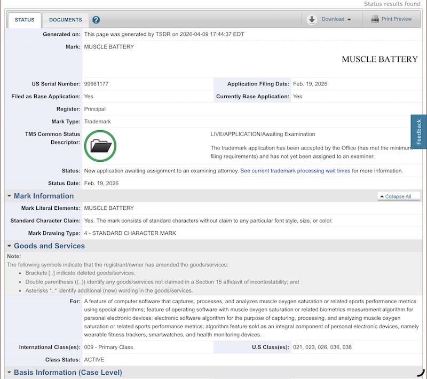
Task: Open current trademark processing wait times link
Action: 295,171
